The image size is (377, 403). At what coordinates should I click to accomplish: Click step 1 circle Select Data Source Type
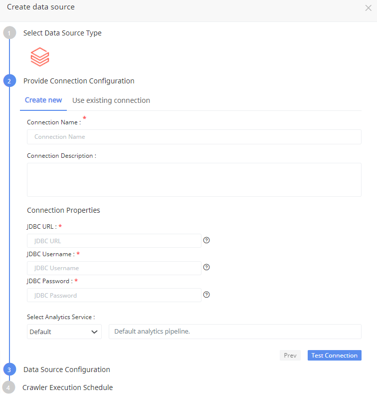(9, 32)
